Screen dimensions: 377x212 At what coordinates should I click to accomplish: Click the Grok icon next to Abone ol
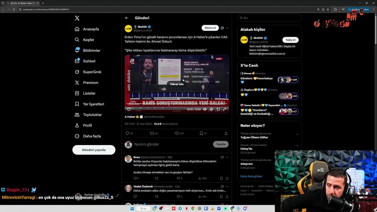tap(222, 28)
